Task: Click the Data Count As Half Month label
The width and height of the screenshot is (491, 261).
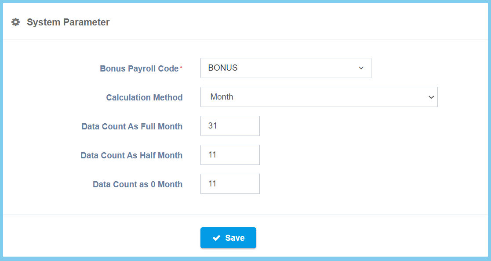Action: [x=131, y=155]
